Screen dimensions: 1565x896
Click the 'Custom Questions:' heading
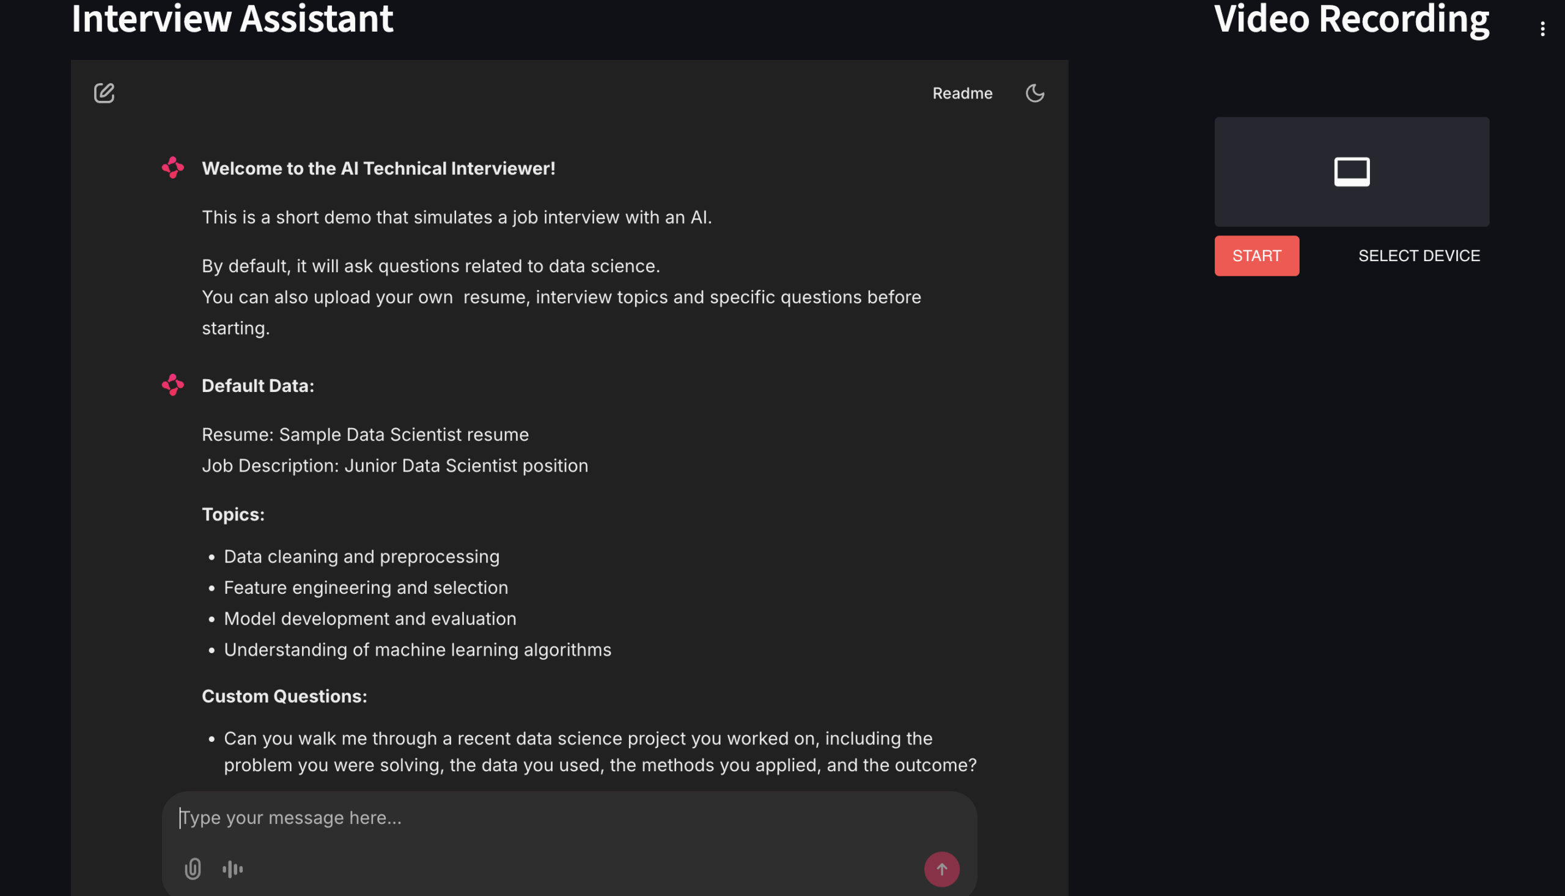coord(284,696)
